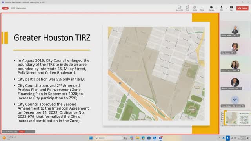This screenshot has height=141, width=251.
Task: Open the network and volume tray settings
Action: pos(233,138)
